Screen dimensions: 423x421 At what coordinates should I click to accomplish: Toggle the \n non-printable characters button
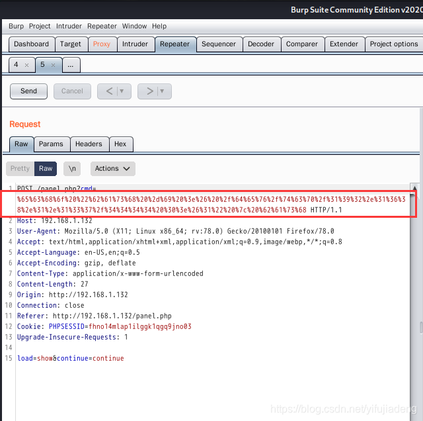[72, 169]
